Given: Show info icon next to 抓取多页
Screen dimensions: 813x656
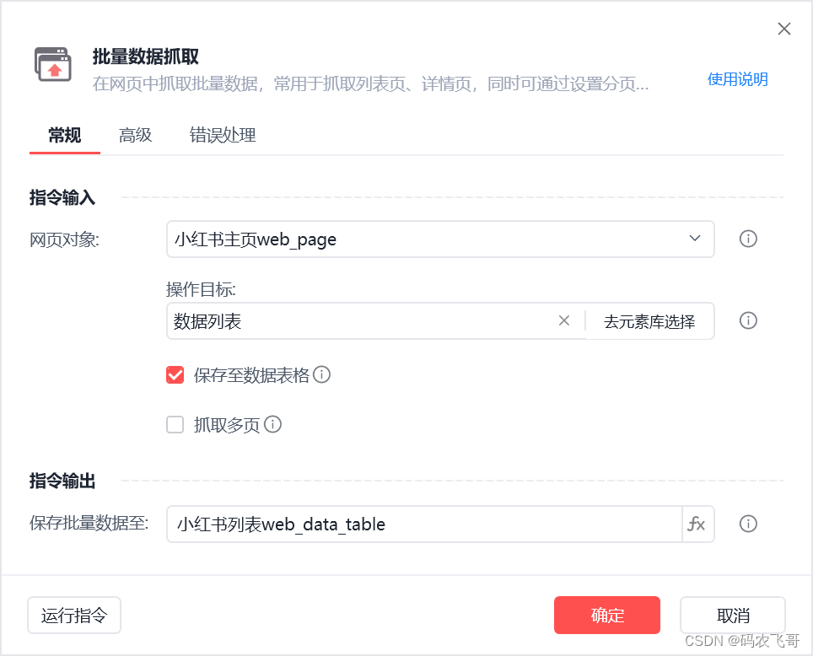Looking at the screenshot, I should click(272, 424).
